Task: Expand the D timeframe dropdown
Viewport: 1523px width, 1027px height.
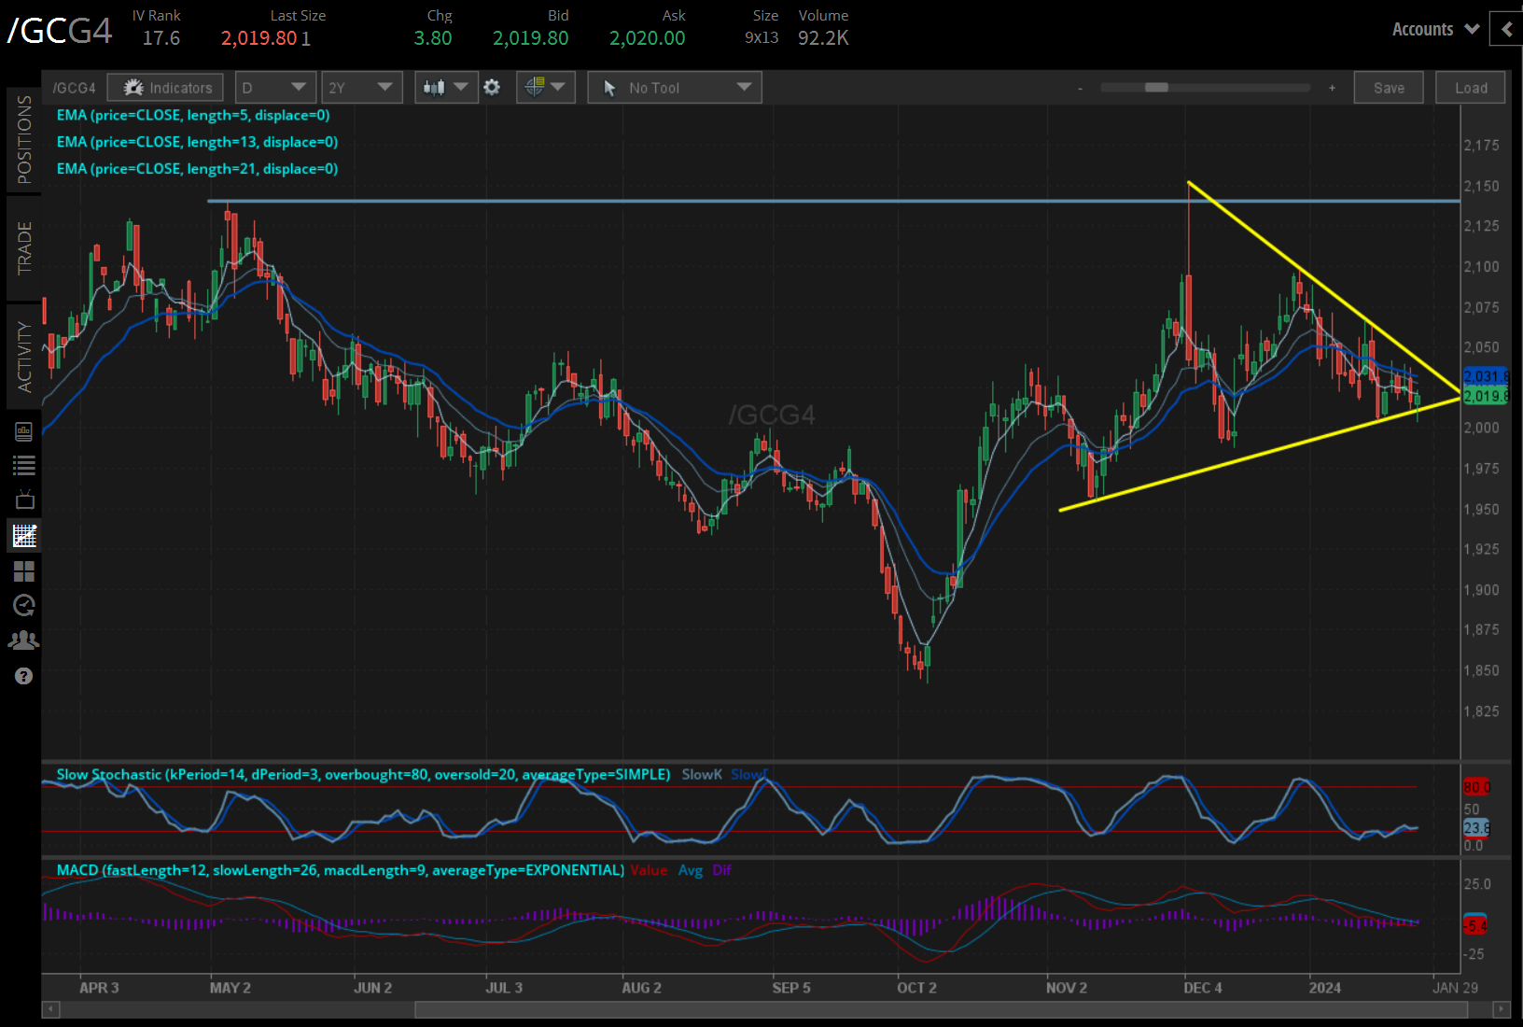Action: [275, 88]
